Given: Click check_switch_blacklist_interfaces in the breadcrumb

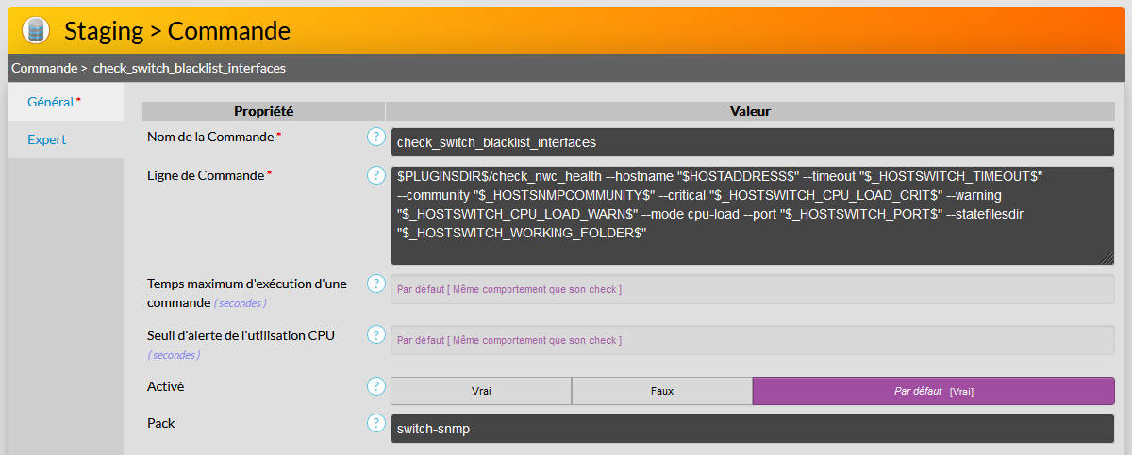Looking at the screenshot, I should coord(189,68).
